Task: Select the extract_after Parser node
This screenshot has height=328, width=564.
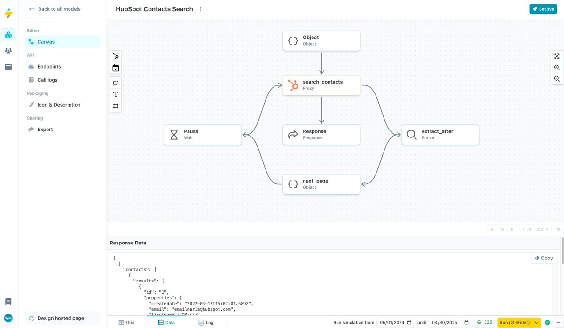Action: click(440, 135)
